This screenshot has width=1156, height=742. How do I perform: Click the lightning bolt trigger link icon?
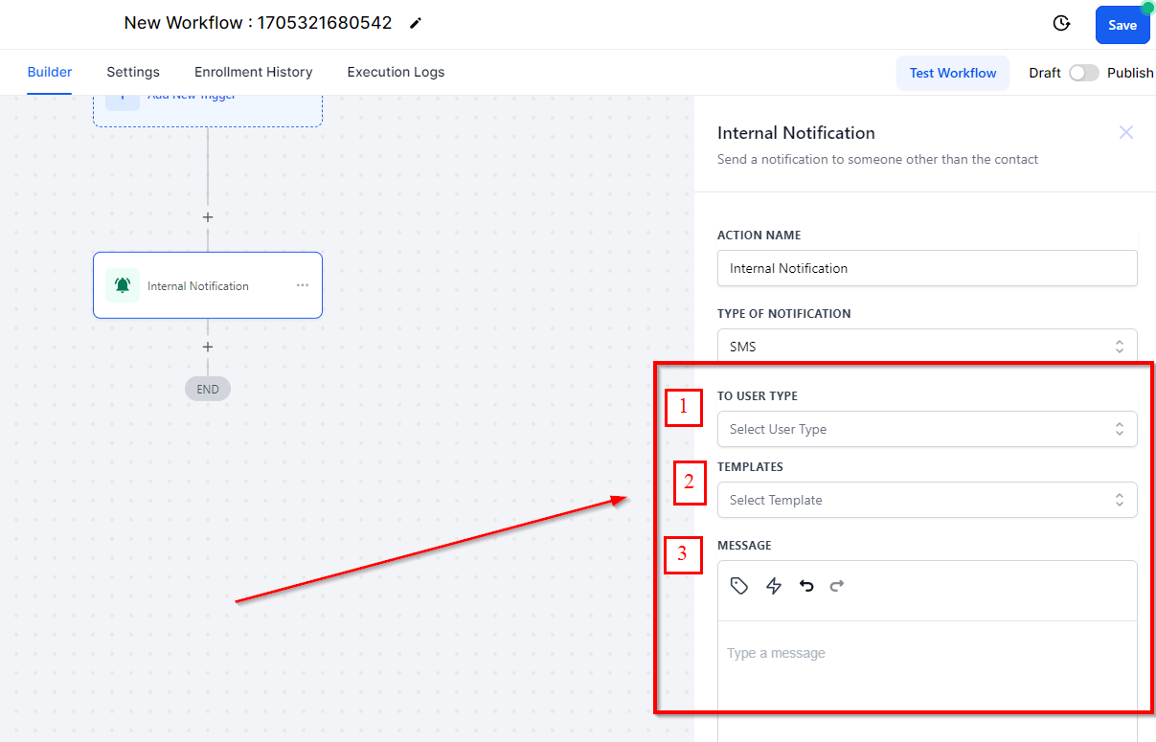[x=774, y=586]
